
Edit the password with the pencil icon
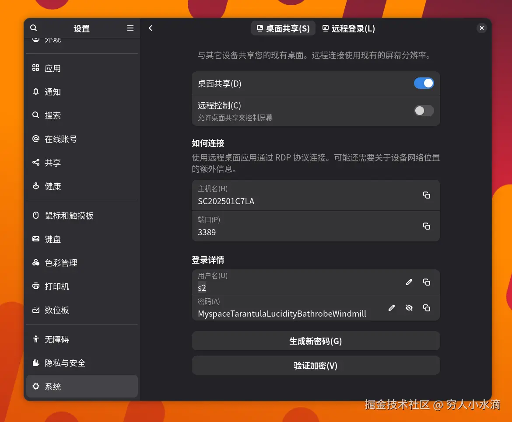(392, 308)
